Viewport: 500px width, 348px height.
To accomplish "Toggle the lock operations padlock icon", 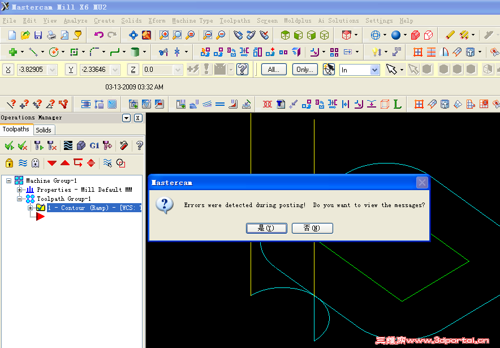I will tap(9, 163).
